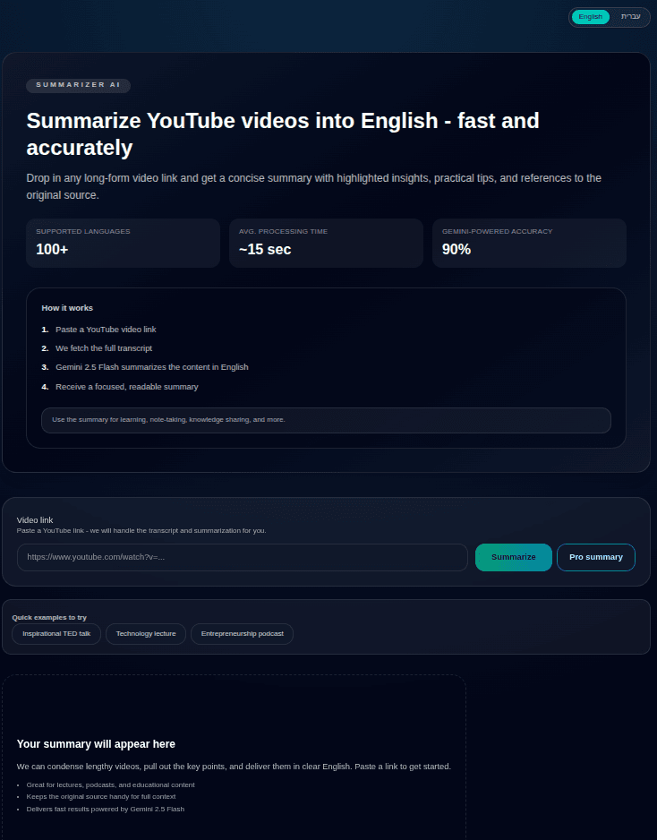This screenshot has height=840, width=657.
Task: Click step text We fetch the full transcript
Action: pos(104,348)
